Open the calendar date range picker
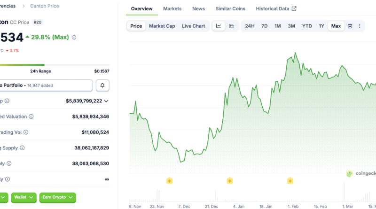The height and width of the screenshot is (209, 376). point(350,26)
